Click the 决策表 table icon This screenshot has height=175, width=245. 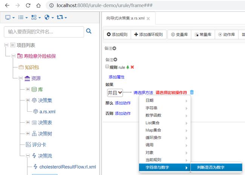(34, 123)
